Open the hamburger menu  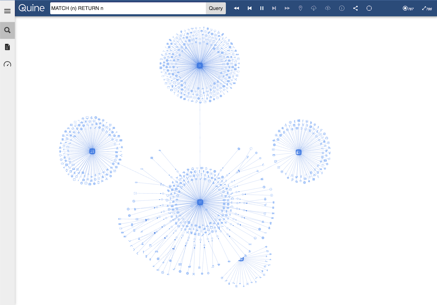point(7,11)
